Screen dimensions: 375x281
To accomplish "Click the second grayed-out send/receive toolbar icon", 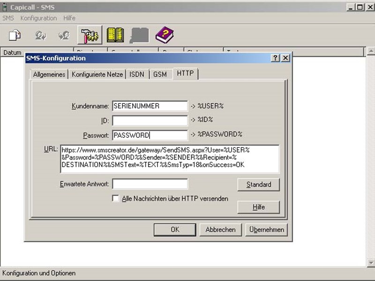I will tap(64, 35).
